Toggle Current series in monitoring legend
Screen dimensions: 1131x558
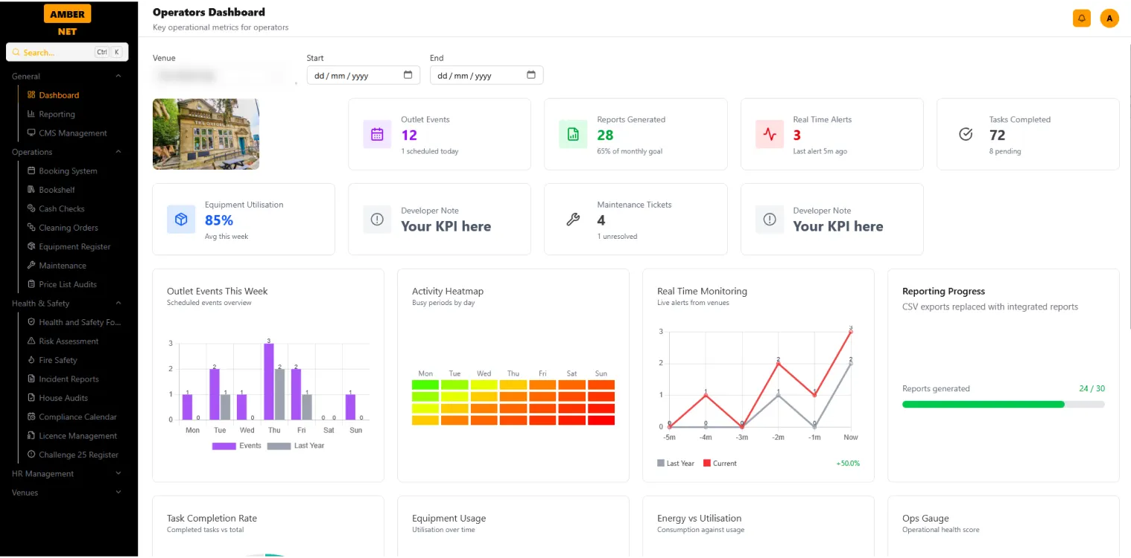coord(719,464)
